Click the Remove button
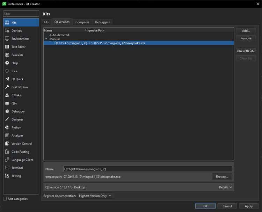The image size is (262, 212). [x=246, y=38]
